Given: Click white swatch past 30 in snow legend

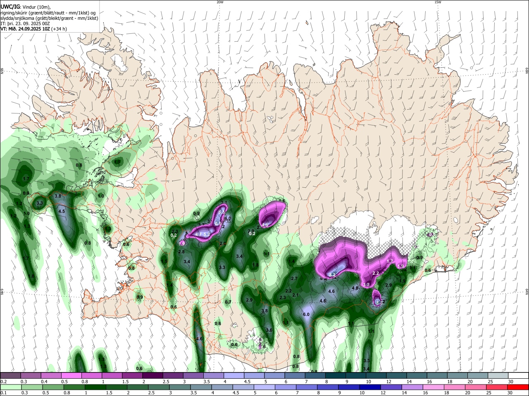Looking at the screenshot, I should click(x=518, y=376).
